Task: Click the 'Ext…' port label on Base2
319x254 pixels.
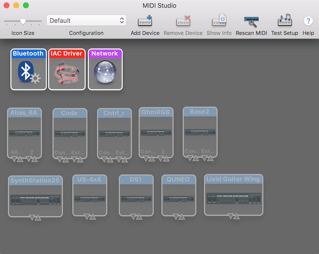Action: [208, 151]
